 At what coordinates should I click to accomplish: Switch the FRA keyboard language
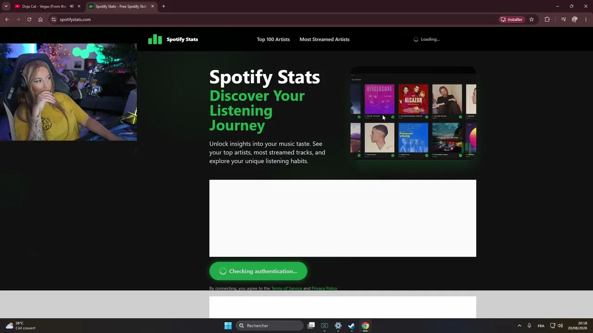pos(541,326)
